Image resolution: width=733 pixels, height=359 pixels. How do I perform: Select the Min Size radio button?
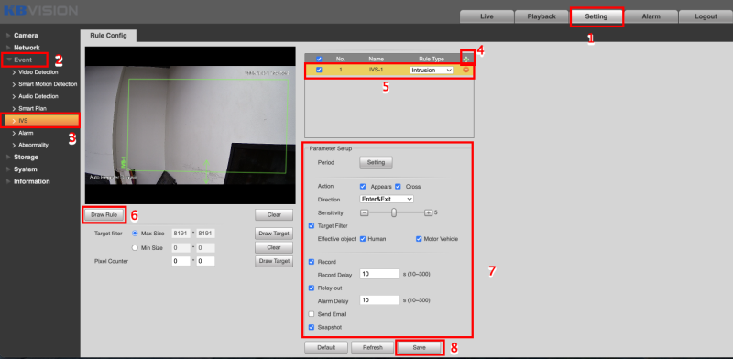tap(135, 248)
